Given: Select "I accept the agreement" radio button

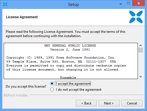Looking at the screenshot, I should [52, 84].
